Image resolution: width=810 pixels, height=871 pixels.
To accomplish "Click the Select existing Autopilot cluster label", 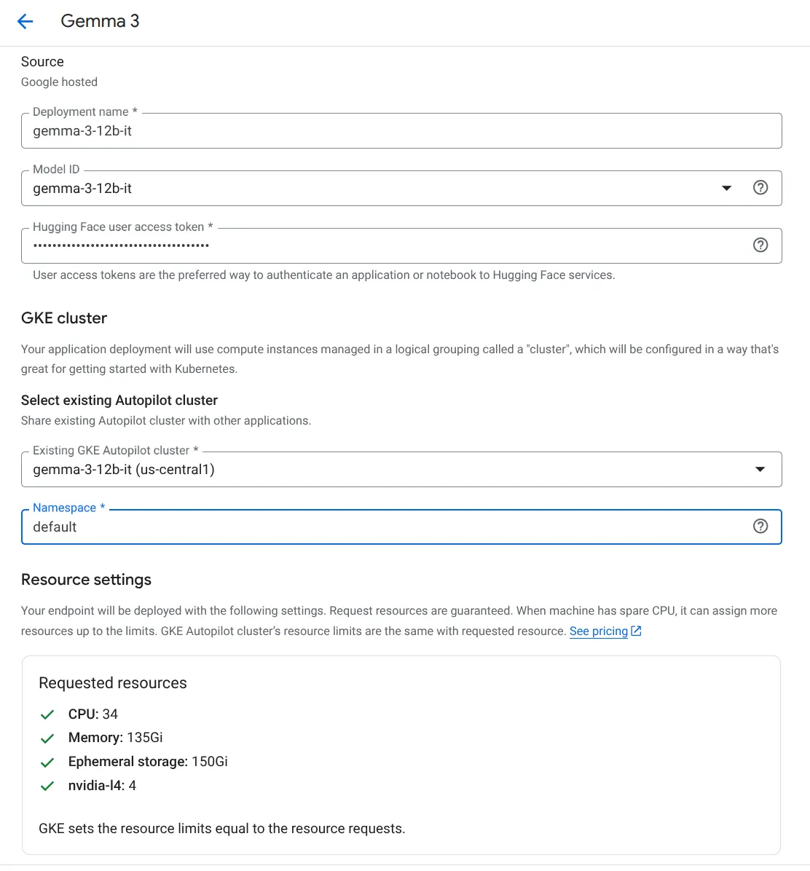I will [x=119, y=400].
